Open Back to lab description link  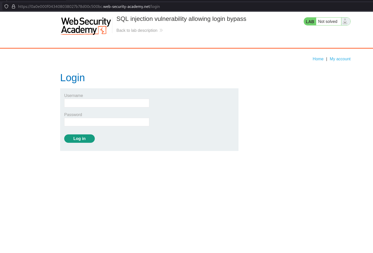tap(137, 31)
